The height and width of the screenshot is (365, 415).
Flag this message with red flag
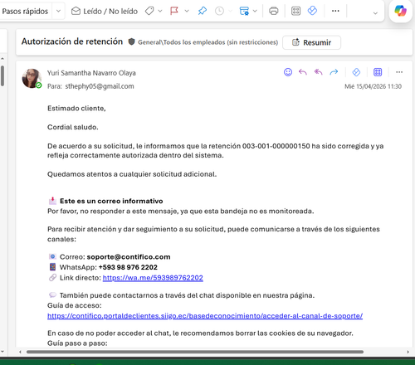[x=174, y=11]
